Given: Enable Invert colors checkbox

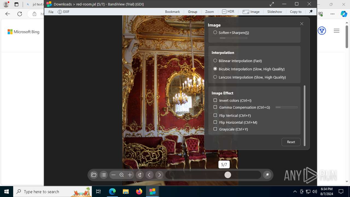Looking at the screenshot, I should tap(215, 100).
